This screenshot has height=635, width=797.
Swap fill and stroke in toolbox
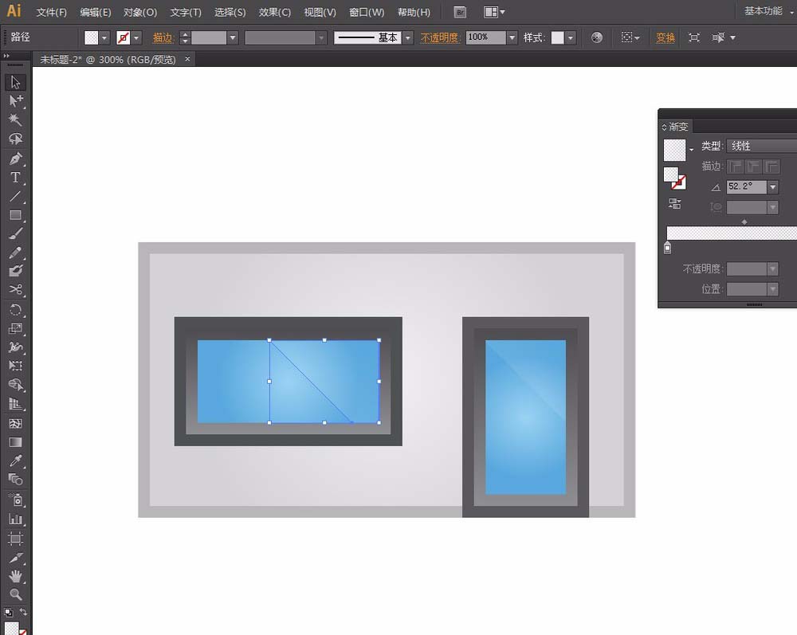(23, 612)
